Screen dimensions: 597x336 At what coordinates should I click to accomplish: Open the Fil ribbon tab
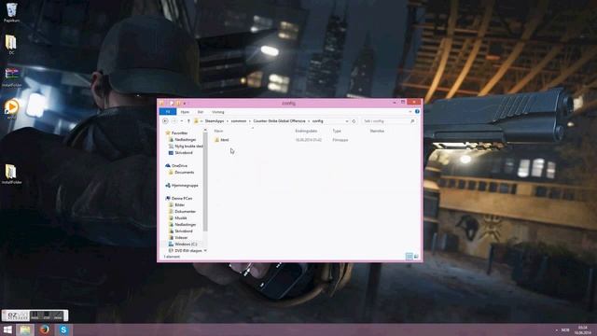(168, 112)
